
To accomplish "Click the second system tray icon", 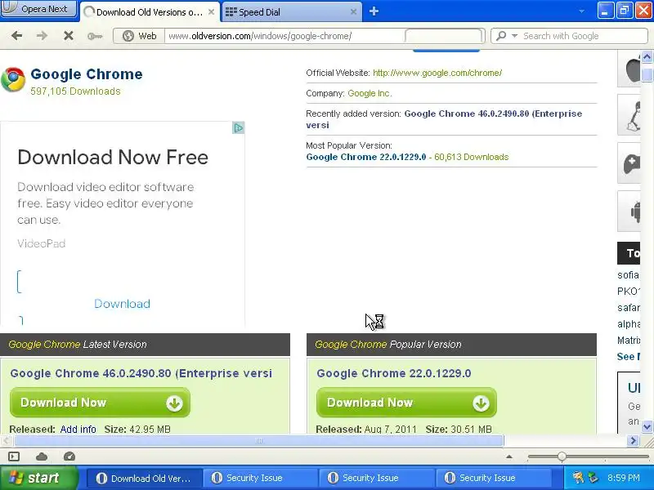I will click(x=592, y=478).
